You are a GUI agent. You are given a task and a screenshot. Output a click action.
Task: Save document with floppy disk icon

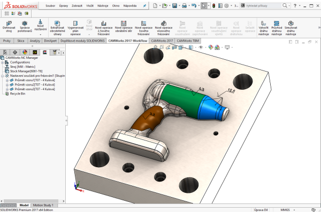(x=174, y=6)
